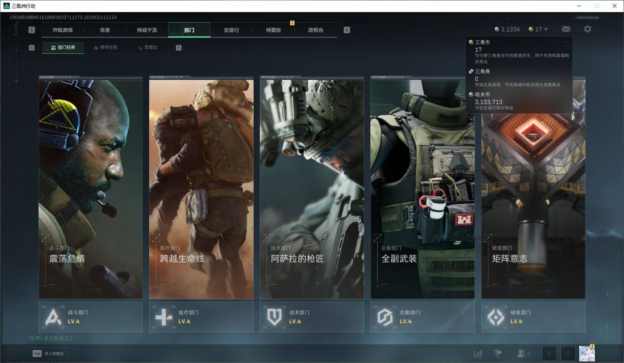Click the statistics bar chart icon
Screen dimensions: 624x363
(478, 353)
